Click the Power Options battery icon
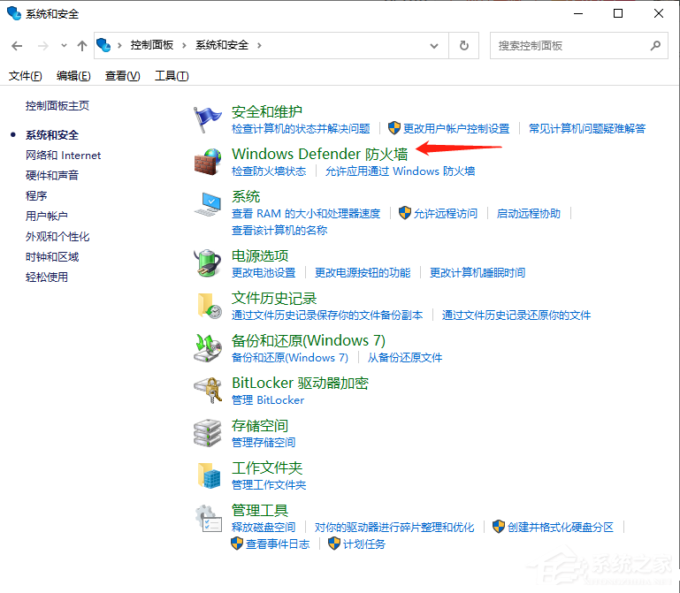This screenshot has height=593, width=680. (x=208, y=263)
